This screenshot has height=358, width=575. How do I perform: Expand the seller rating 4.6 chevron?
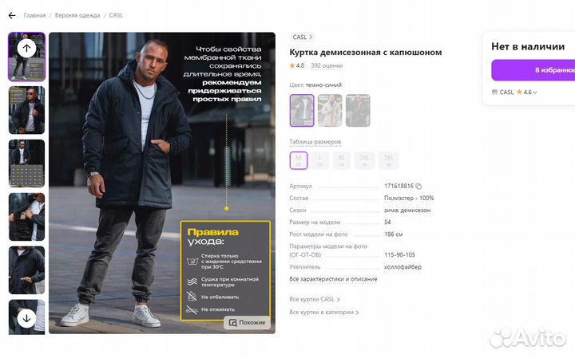(x=535, y=92)
